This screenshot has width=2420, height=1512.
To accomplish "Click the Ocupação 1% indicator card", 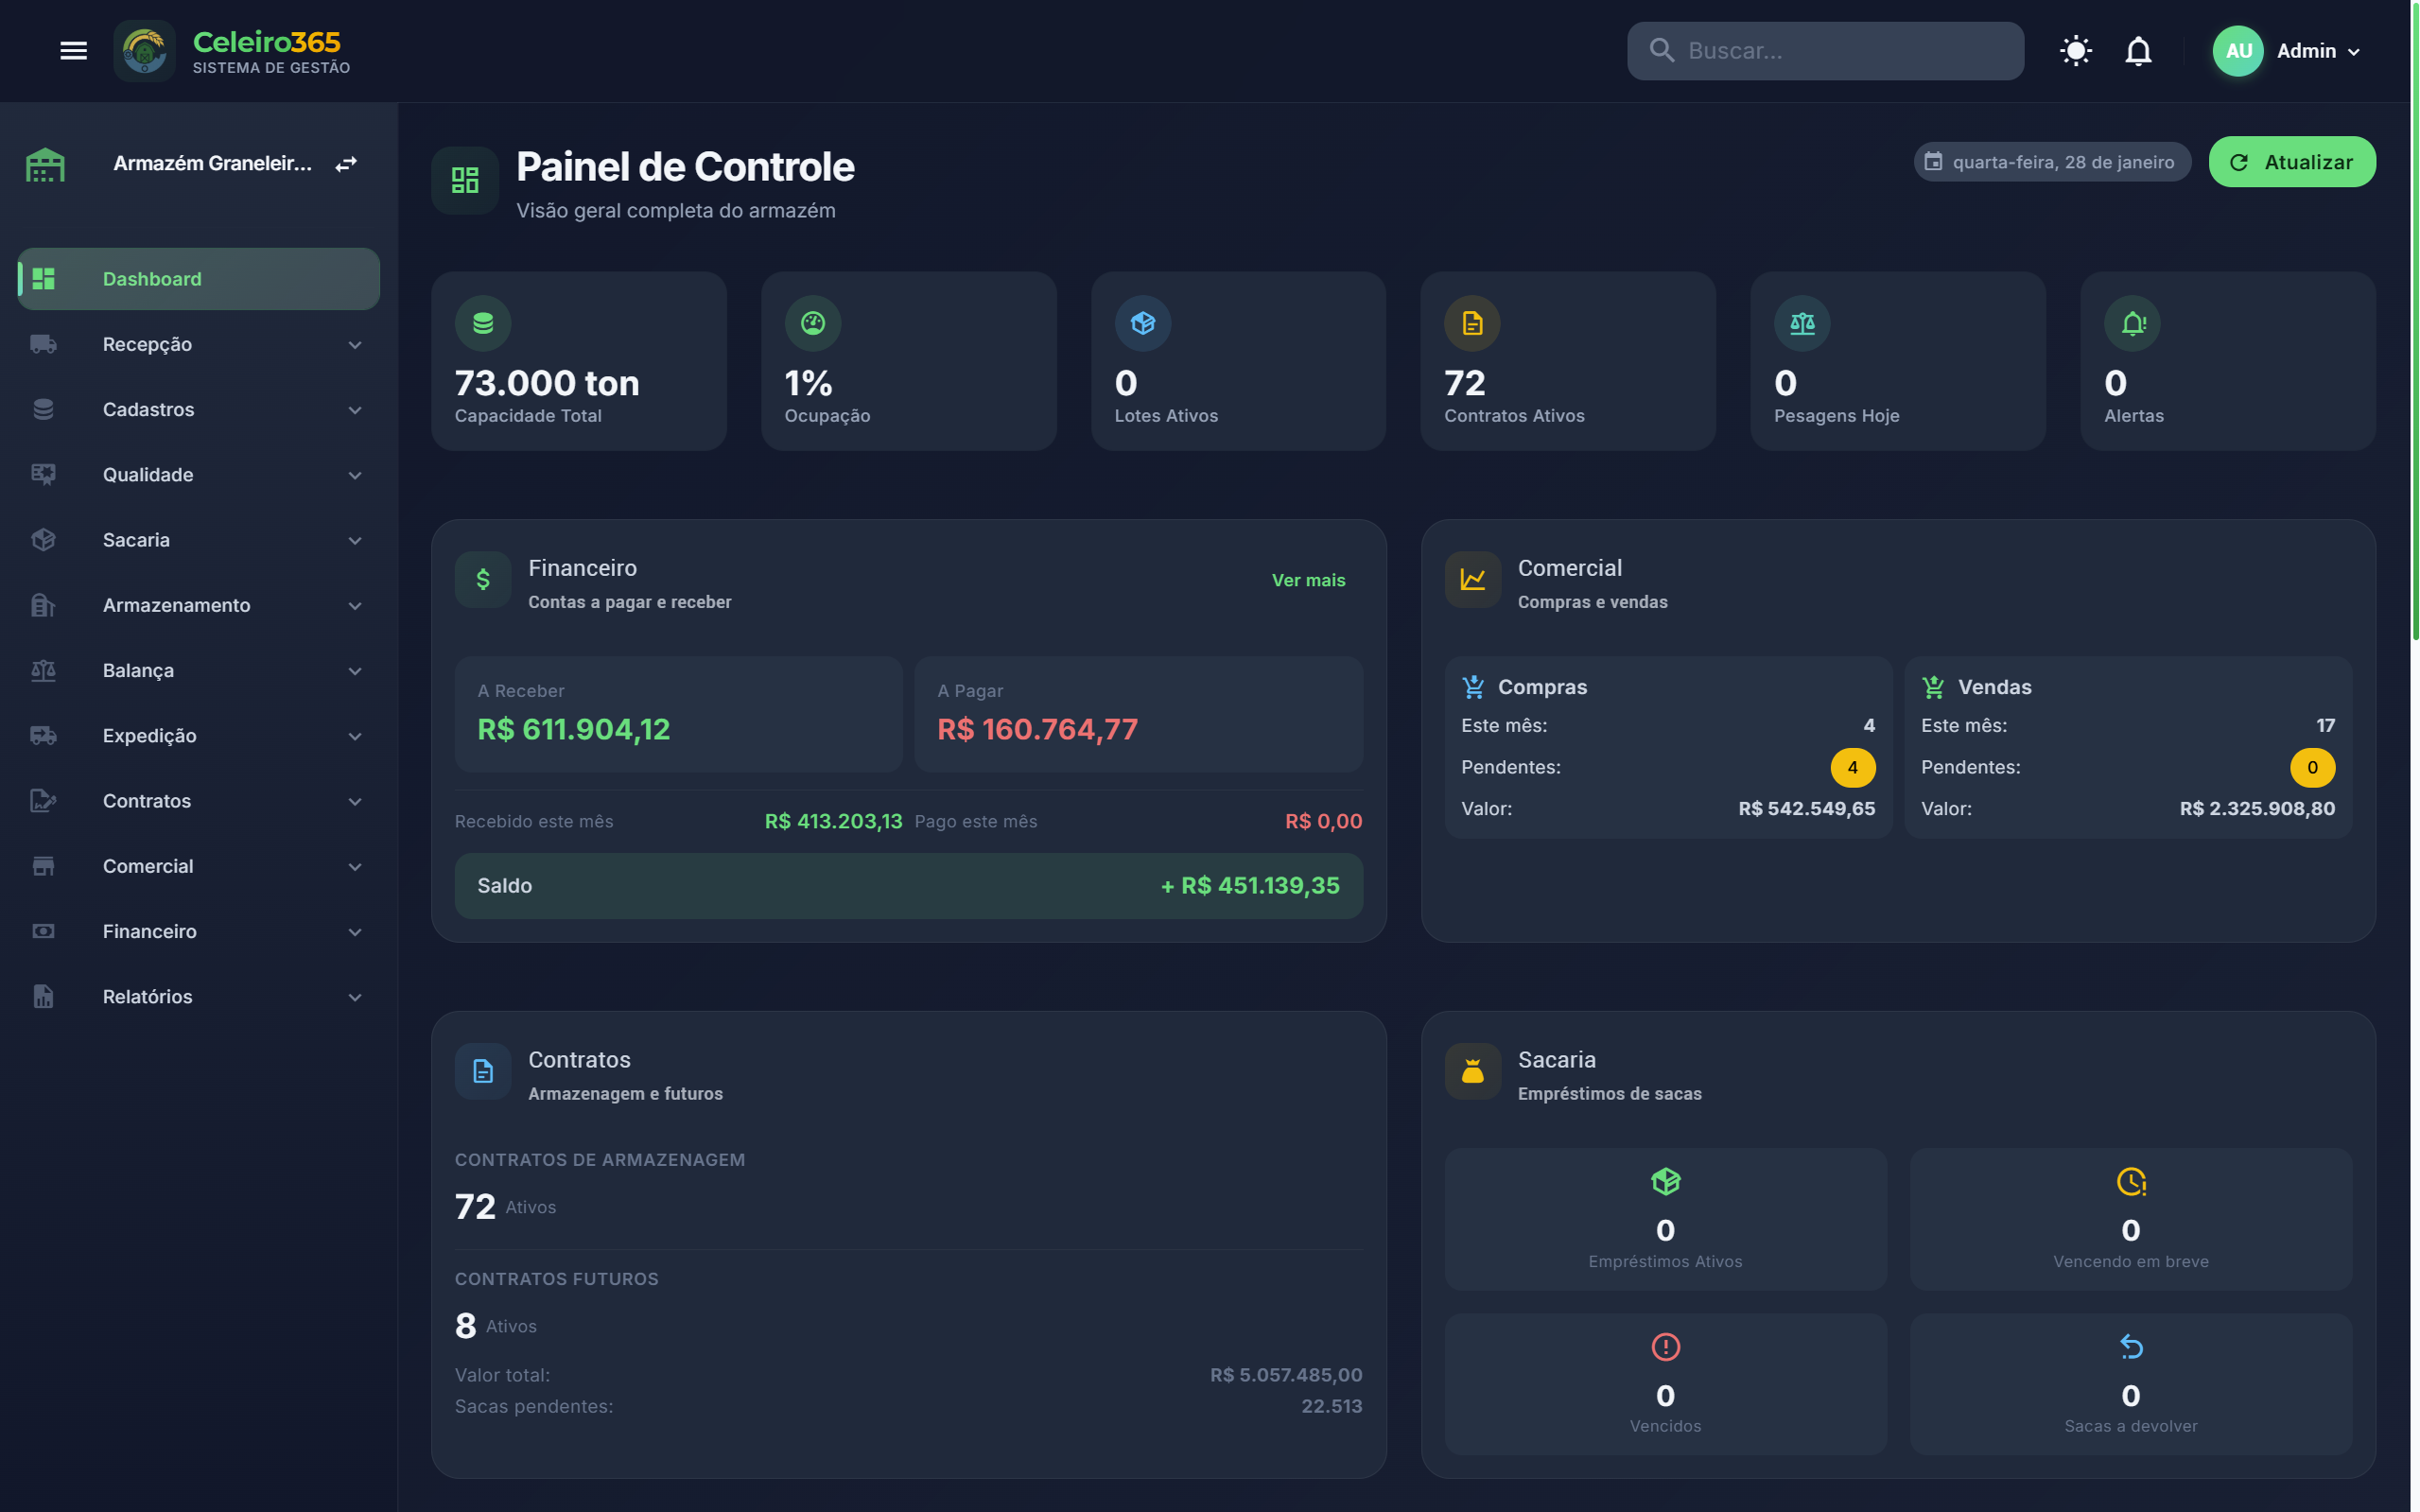I will pyautogui.click(x=908, y=361).
